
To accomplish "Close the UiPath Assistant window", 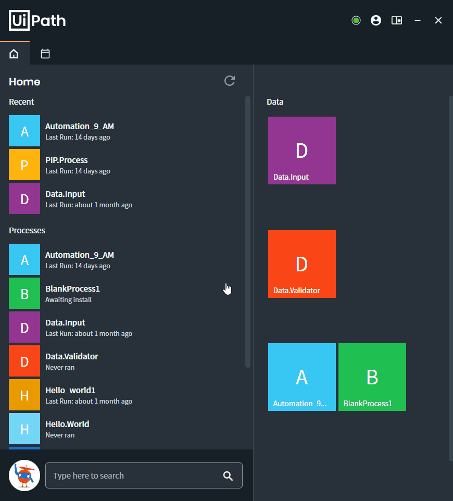I will click(438, 20).
